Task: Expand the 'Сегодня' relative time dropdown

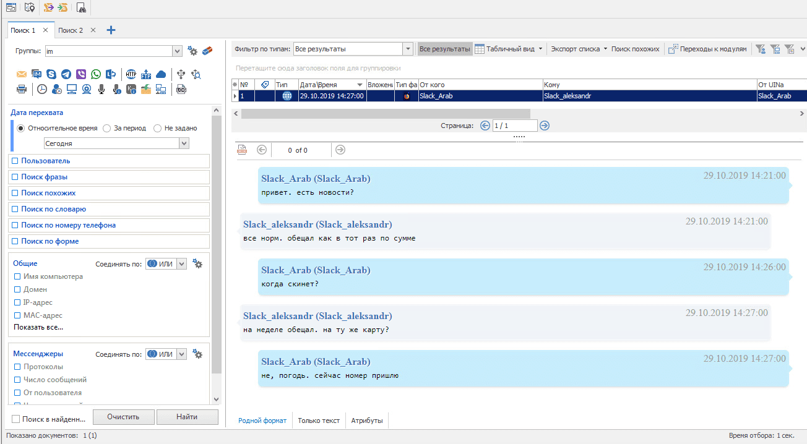Action: point(184,143)
